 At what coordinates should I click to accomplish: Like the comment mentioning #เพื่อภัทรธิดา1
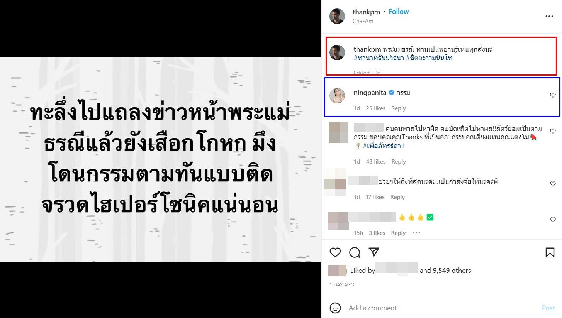(x=553, y=131)
